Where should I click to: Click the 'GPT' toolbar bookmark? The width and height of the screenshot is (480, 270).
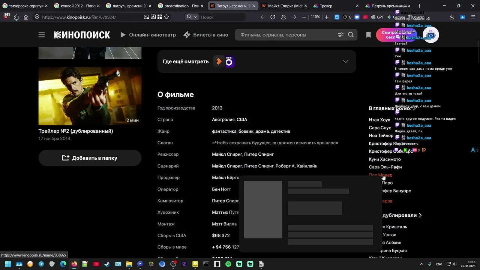tap(377, 17)
